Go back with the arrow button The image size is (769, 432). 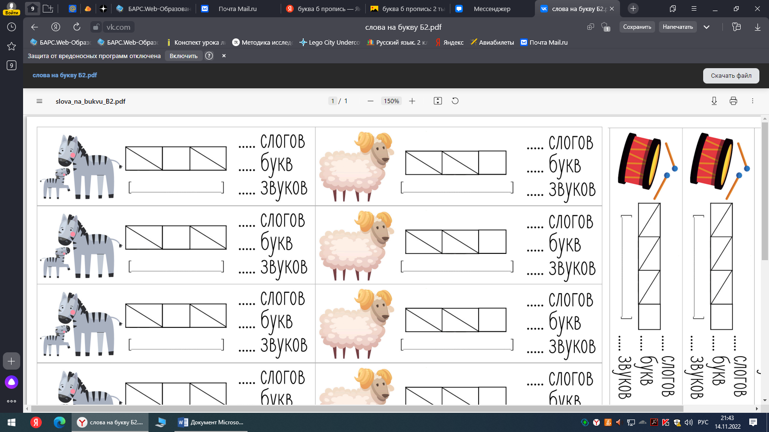click(x=35, y=27)
